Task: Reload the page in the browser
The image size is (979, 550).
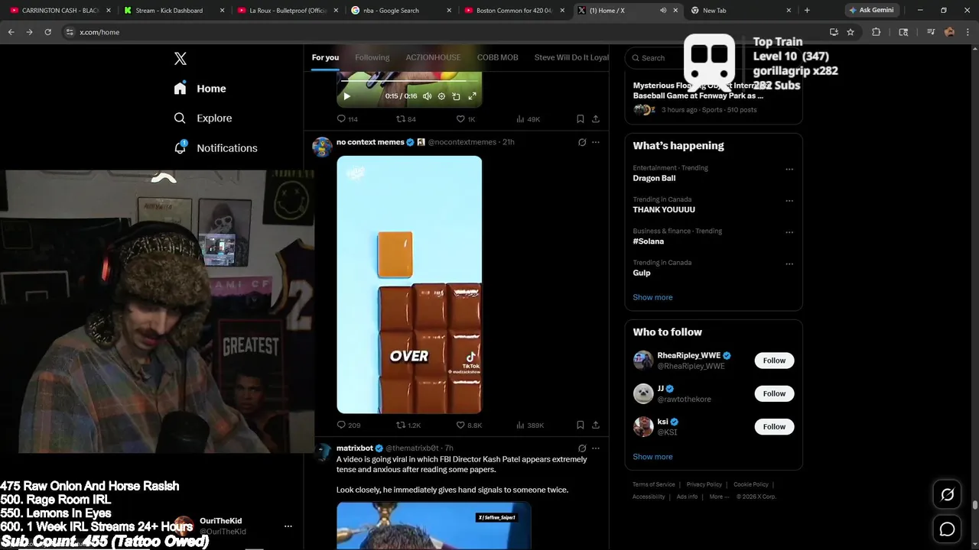Action: (47, 32)
